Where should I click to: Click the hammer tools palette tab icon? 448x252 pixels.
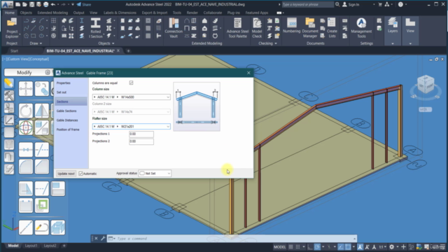pyautogui.click(x=9, y=96)
